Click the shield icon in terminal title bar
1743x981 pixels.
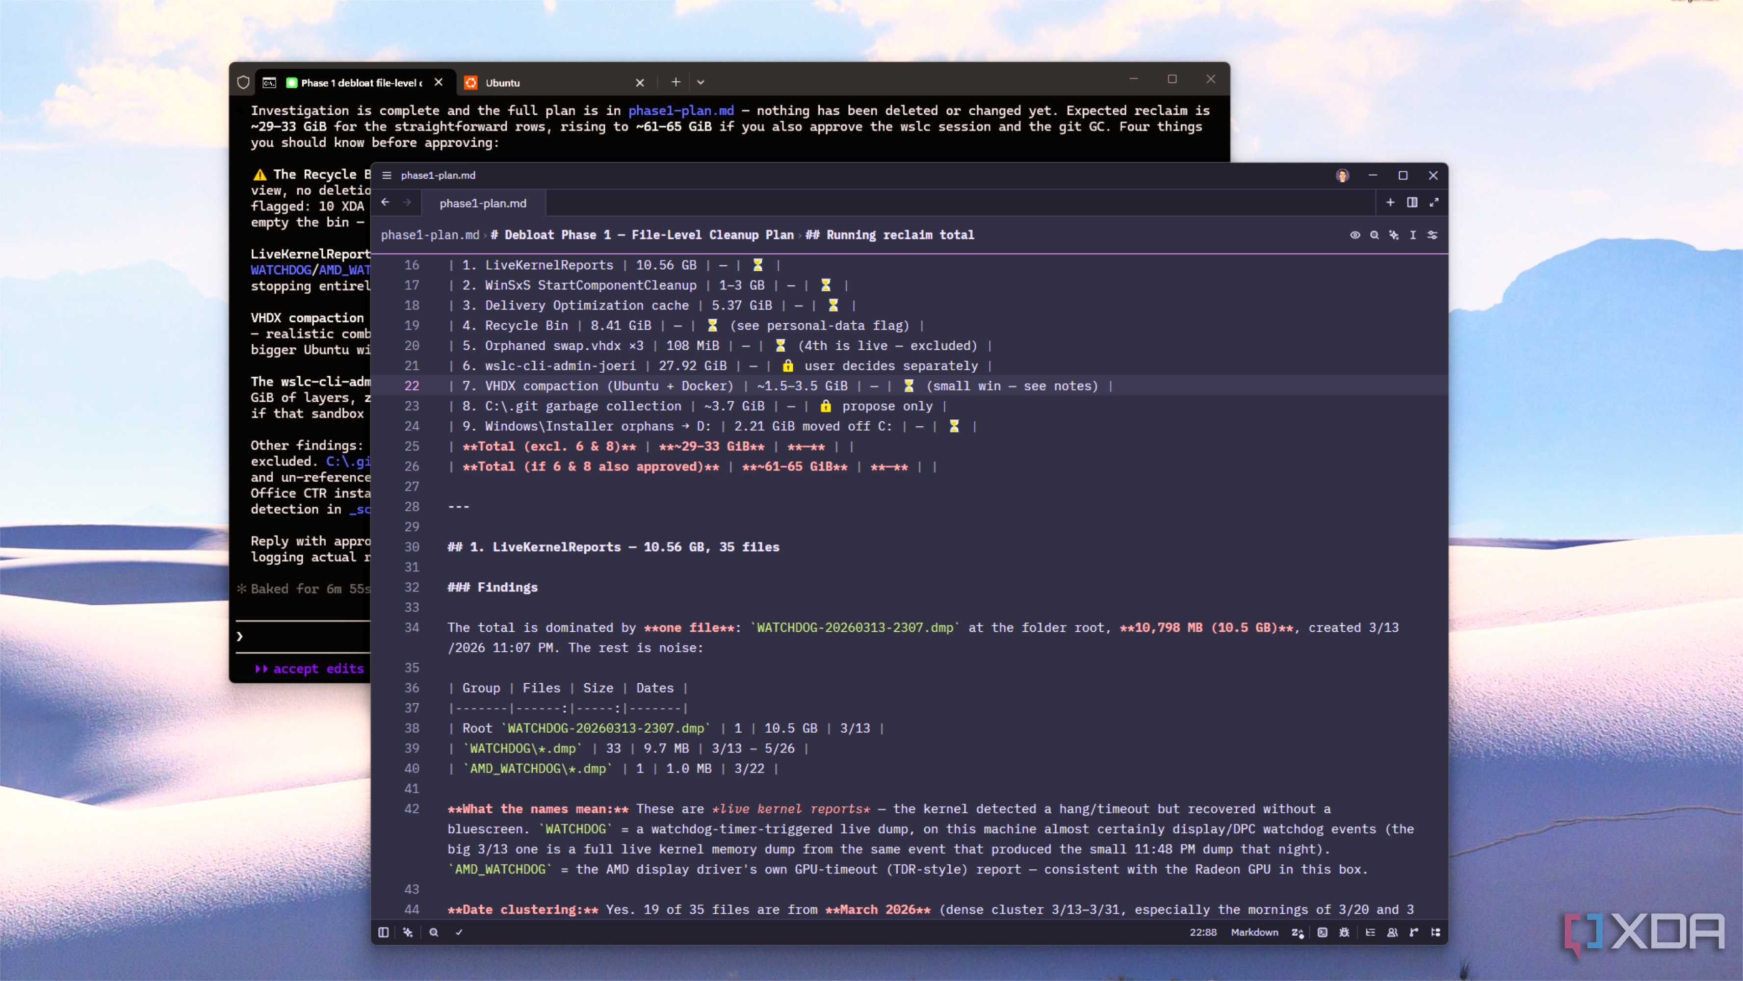tap(244, 82)
